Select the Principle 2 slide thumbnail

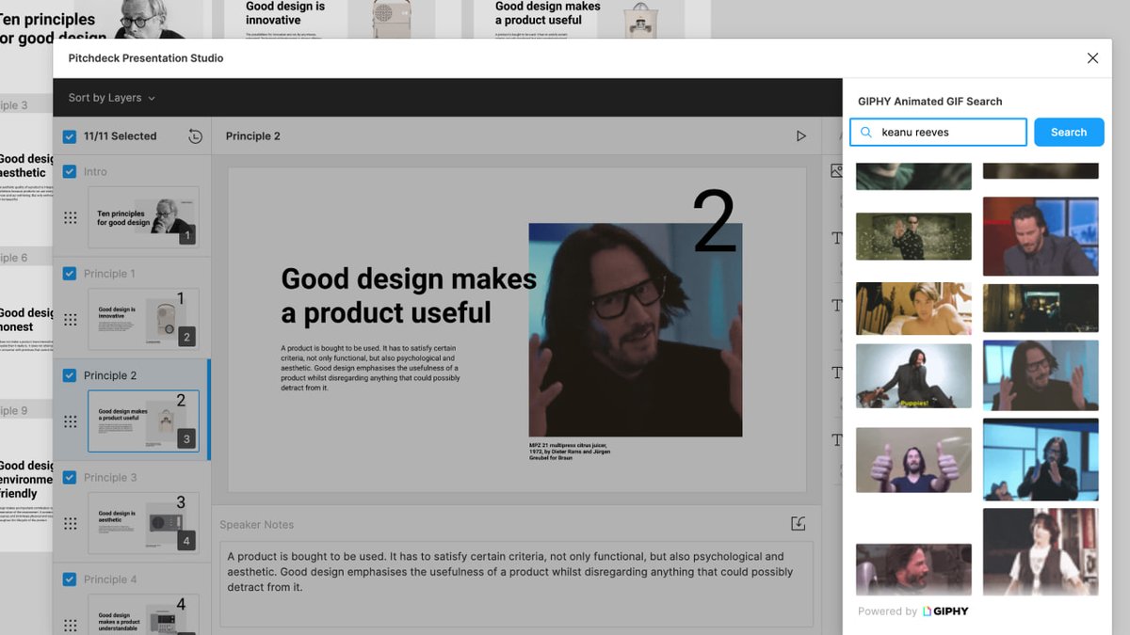pos(143,421)
